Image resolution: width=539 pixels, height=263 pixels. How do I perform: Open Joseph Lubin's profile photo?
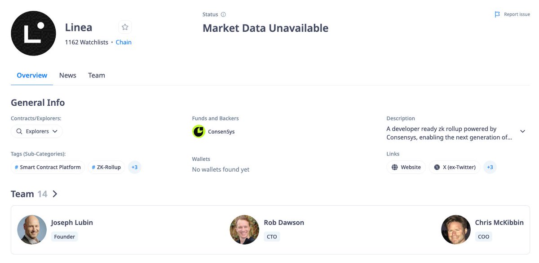(32, 230)
